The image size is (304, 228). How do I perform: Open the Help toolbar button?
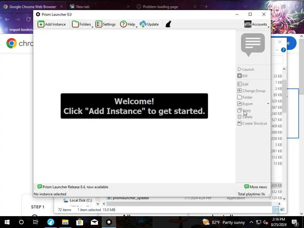pyautogui.click(x=127, y=24)
